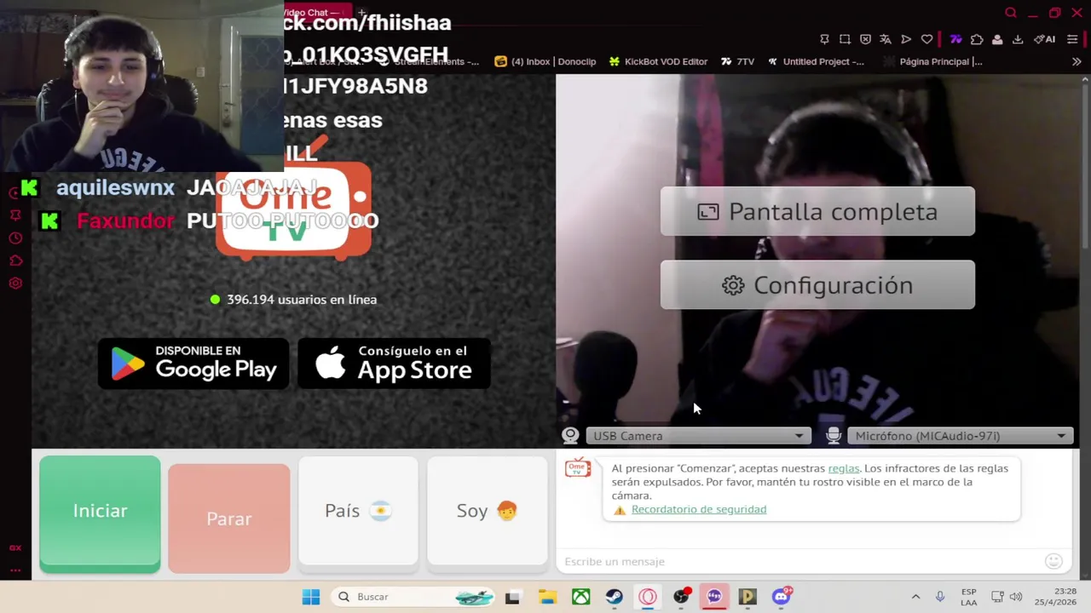Open the App Store download badge

[394, 364]
